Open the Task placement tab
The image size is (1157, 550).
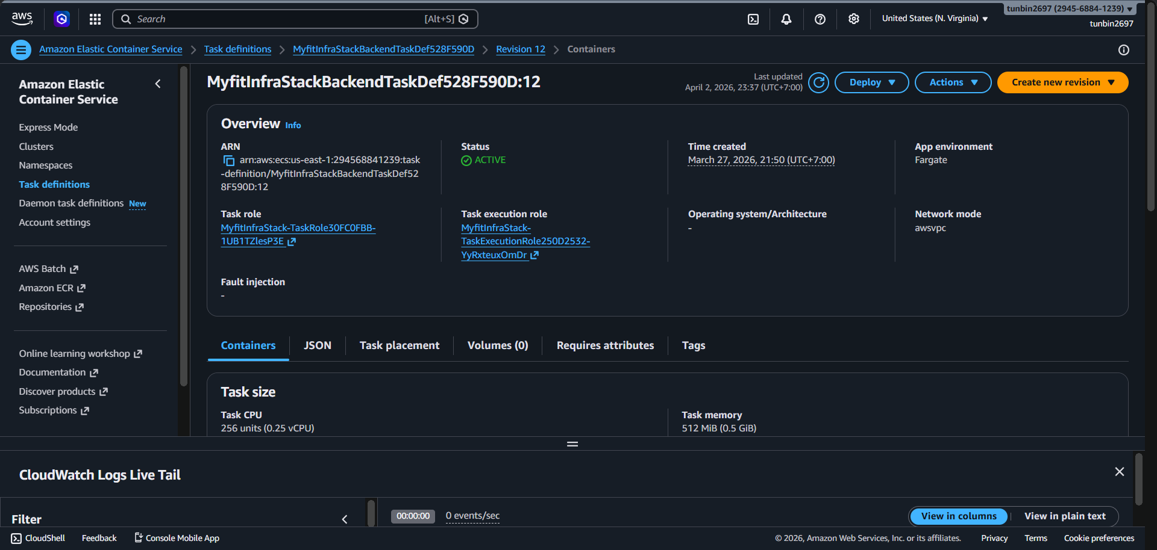[400, 345]
